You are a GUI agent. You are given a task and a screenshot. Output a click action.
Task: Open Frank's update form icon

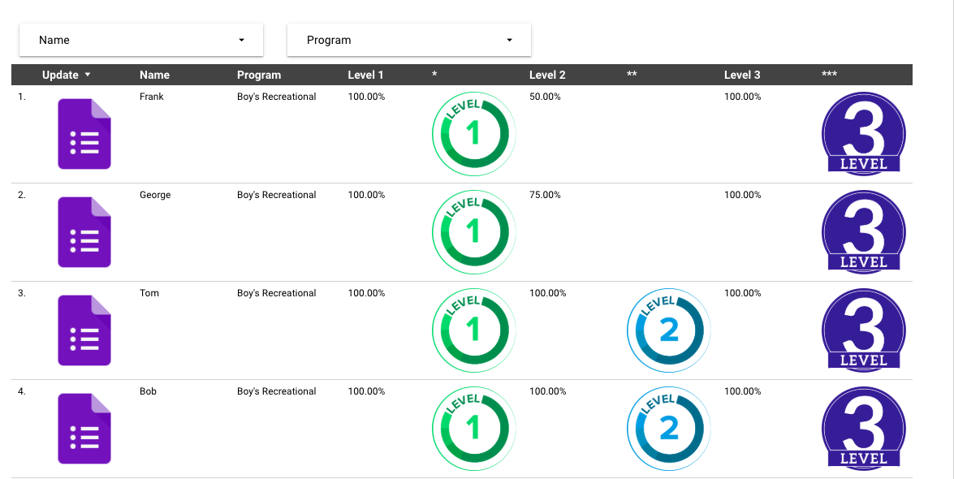point(84,132)
